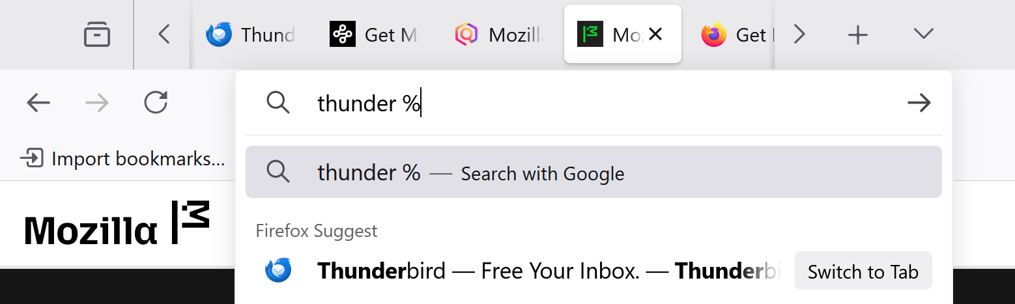This screenshot has width=1015, height=304.
Task: Click the Mozilla logo on the page
Action: click(117, 223)
